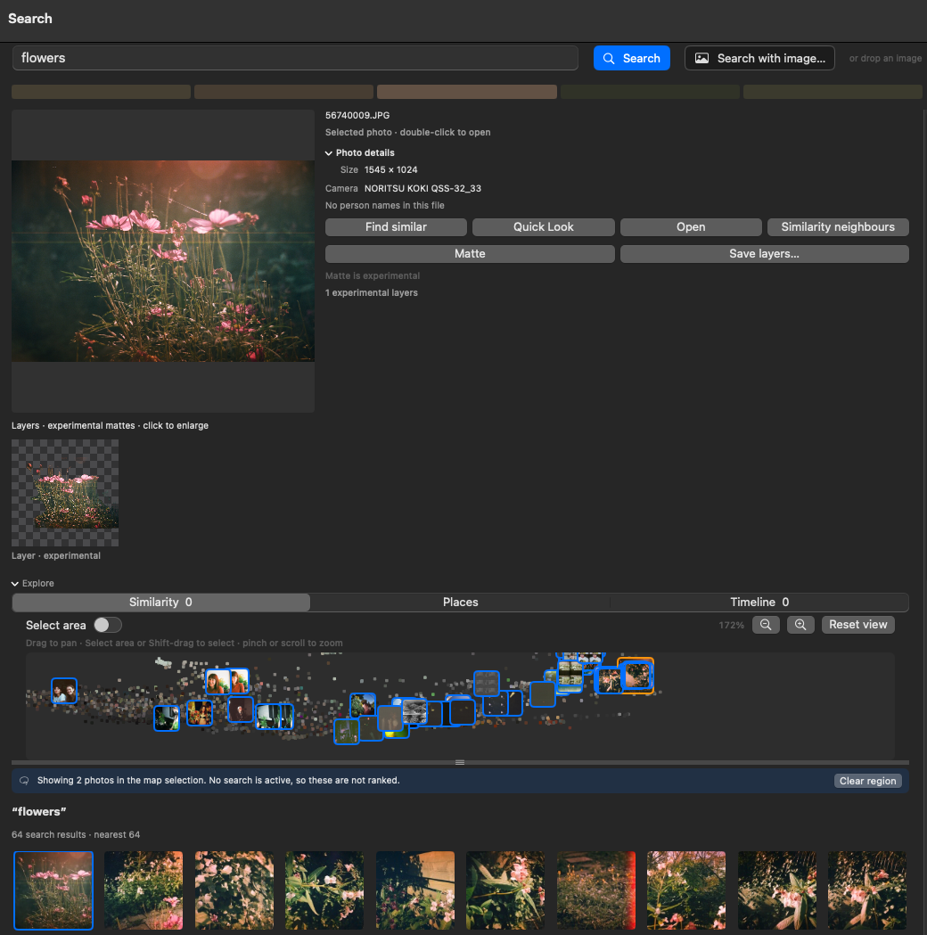
Task: Click Save layers... button
Action: tap(764, 254)
